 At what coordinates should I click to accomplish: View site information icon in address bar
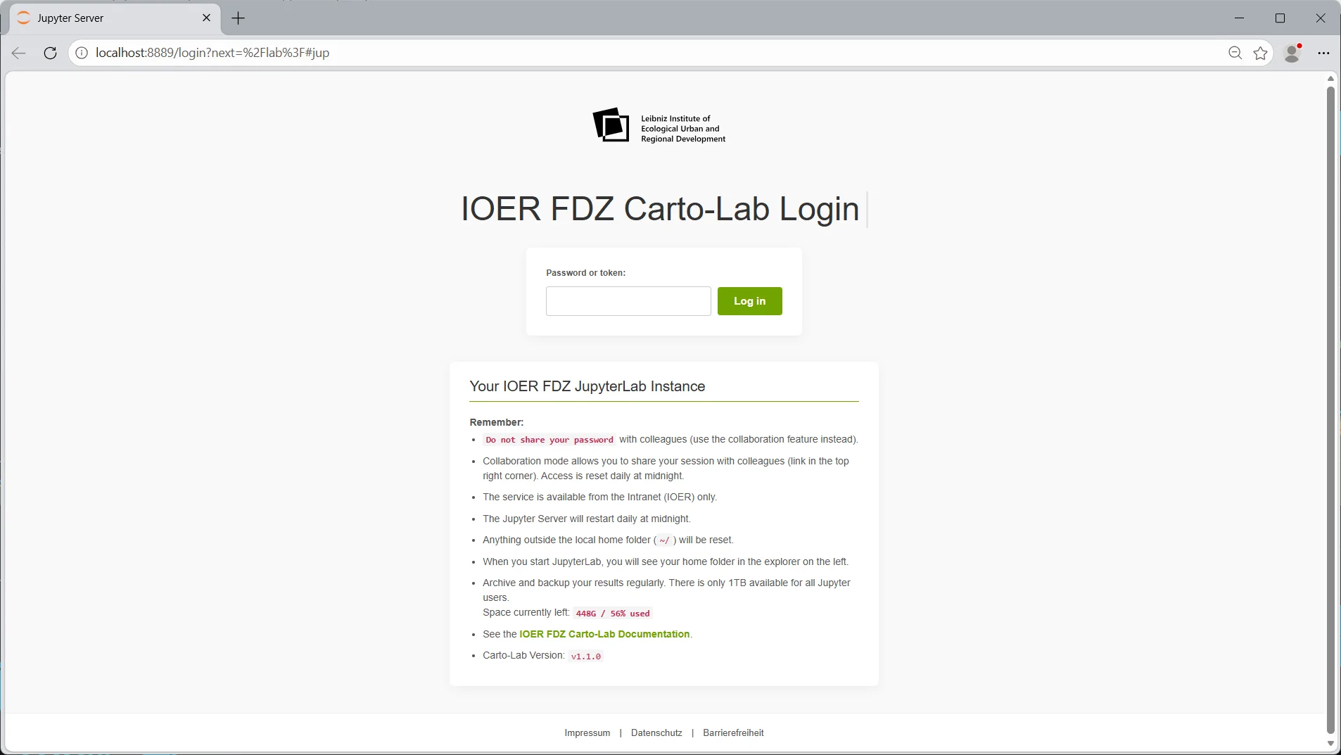82,53
